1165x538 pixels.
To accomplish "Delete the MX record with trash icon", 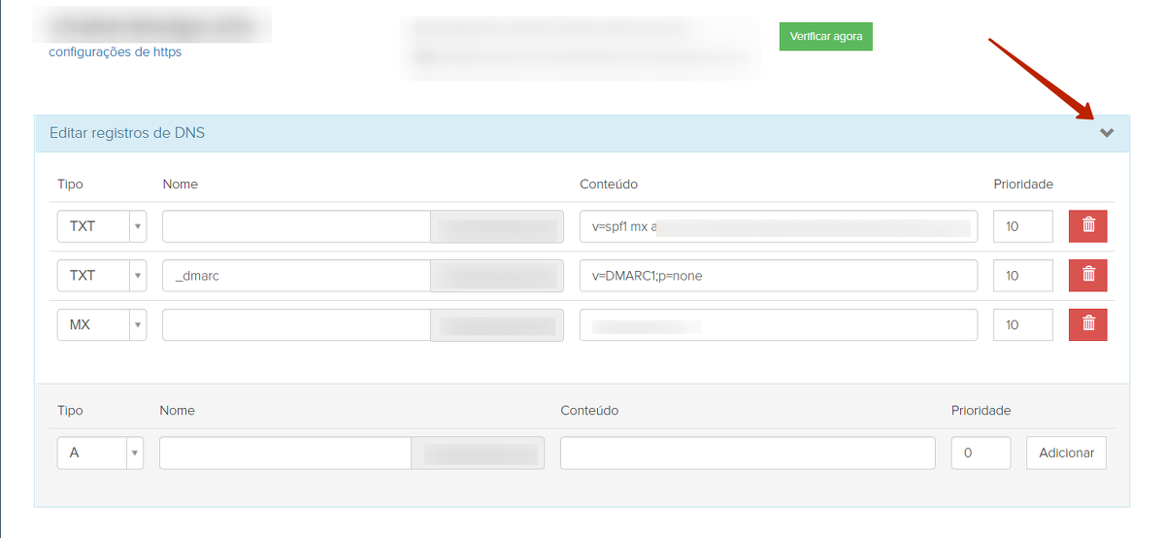I will tap(1087, 324).
